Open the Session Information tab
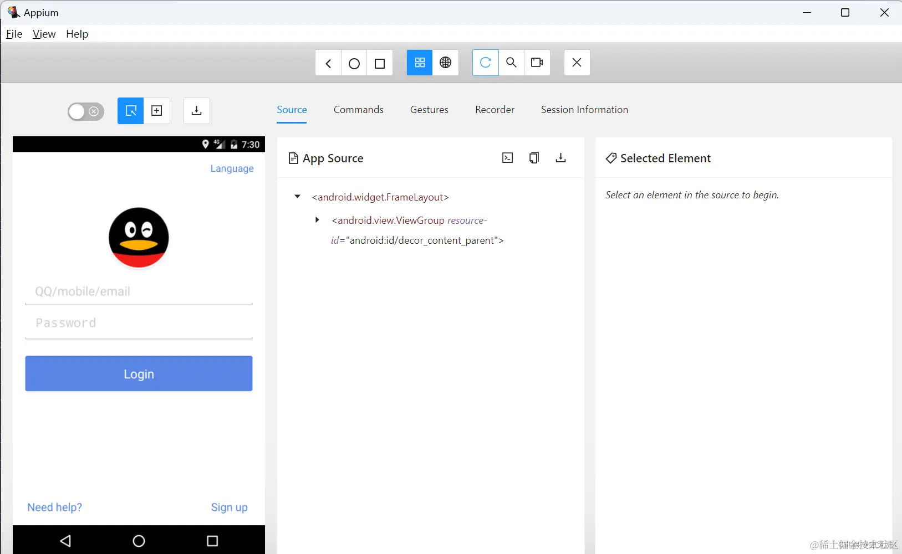Viewport: 902px width, 554px height. pos(584,110)
